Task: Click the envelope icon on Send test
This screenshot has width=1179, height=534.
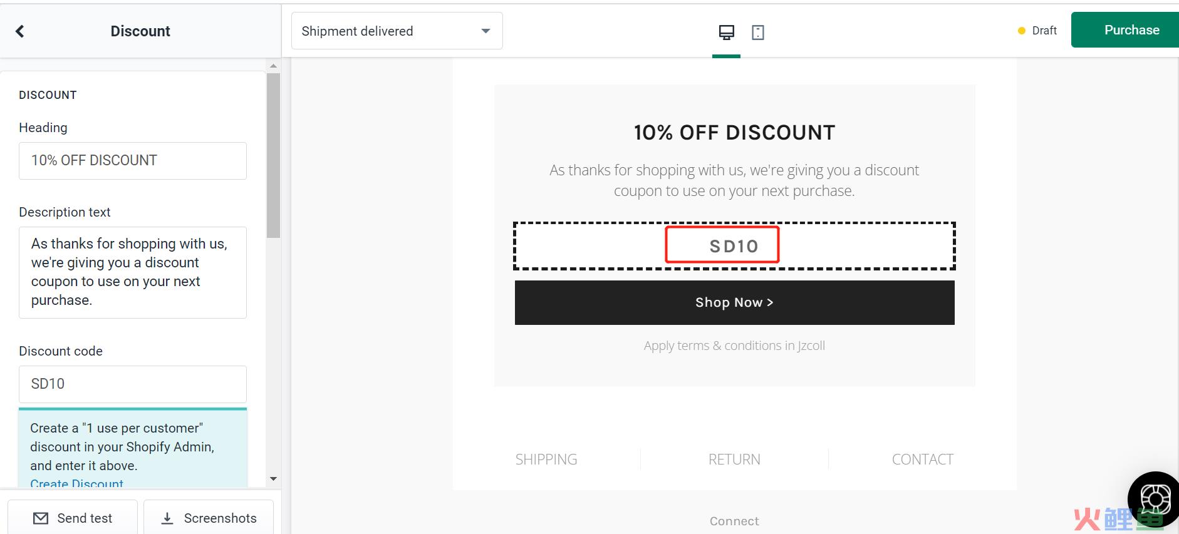Action: click(41, 518)
